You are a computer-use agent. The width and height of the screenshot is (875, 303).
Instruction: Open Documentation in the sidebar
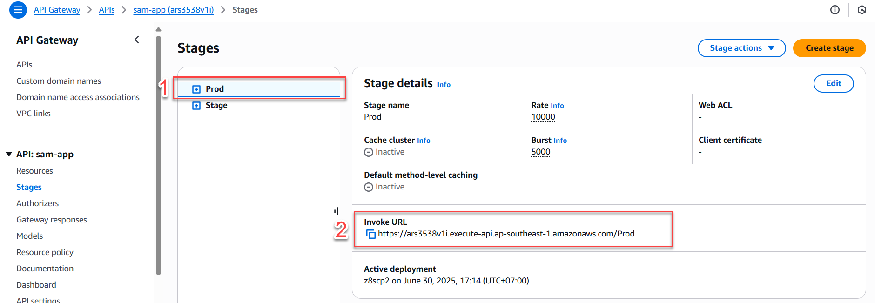45,269
